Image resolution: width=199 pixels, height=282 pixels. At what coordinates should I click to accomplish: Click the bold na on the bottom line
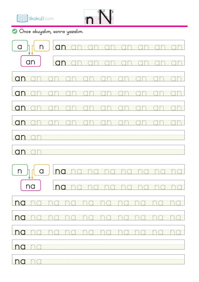coord(20,261)
